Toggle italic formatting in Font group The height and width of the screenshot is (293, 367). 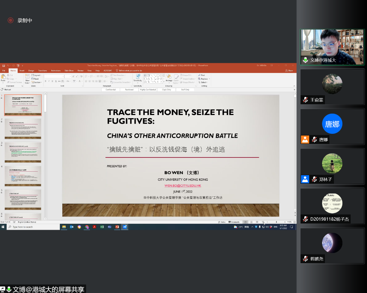tap(49, 81)
